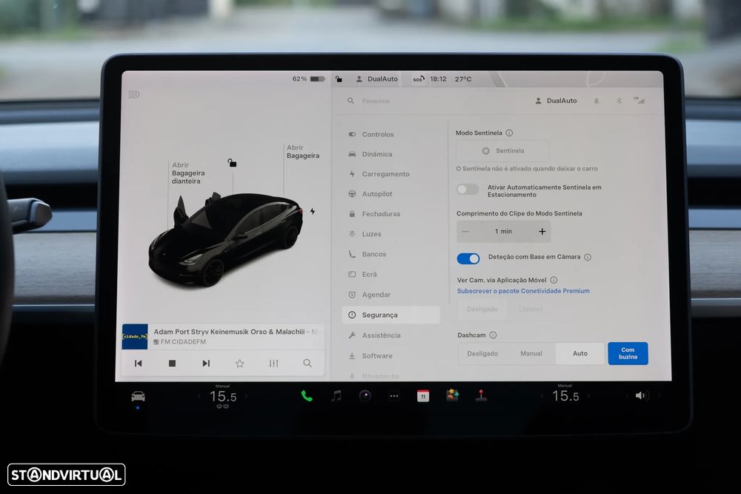Tap the LTE signal strength icon
741x494 pixels.
(639, 100)
